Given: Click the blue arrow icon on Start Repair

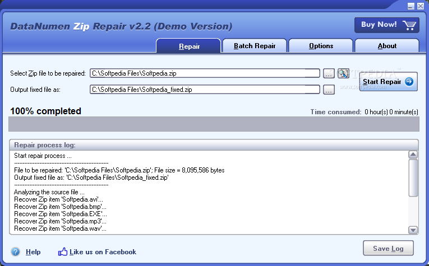Looking at the screenshot, I should (409, 81).
